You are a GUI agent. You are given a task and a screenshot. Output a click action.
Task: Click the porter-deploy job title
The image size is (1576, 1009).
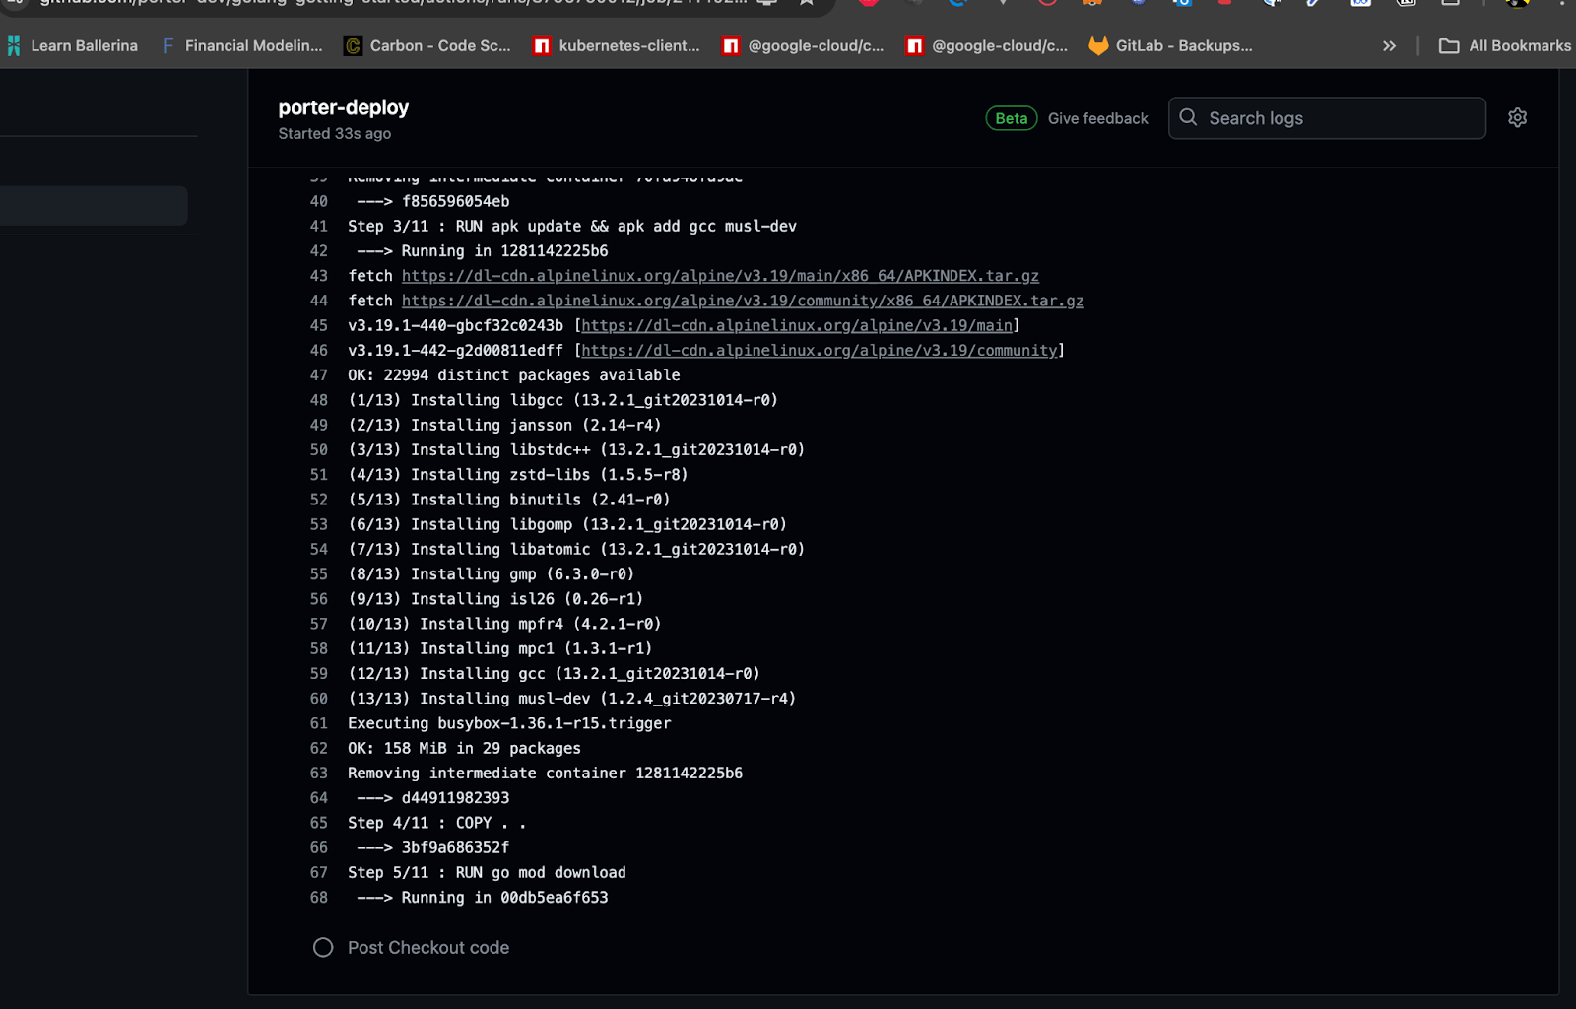pyautogui.click(x=343, y=107)
